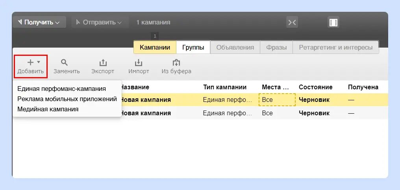Click the 1 кампания counter text

153,22
